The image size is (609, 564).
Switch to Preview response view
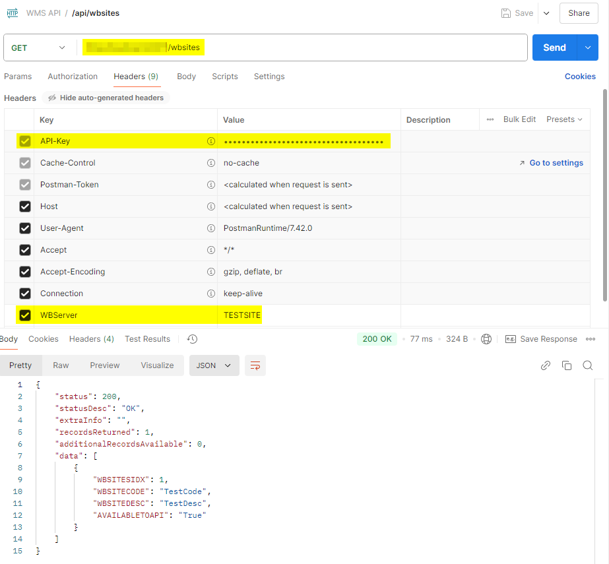pyautogui.click(x=105, y=365)
